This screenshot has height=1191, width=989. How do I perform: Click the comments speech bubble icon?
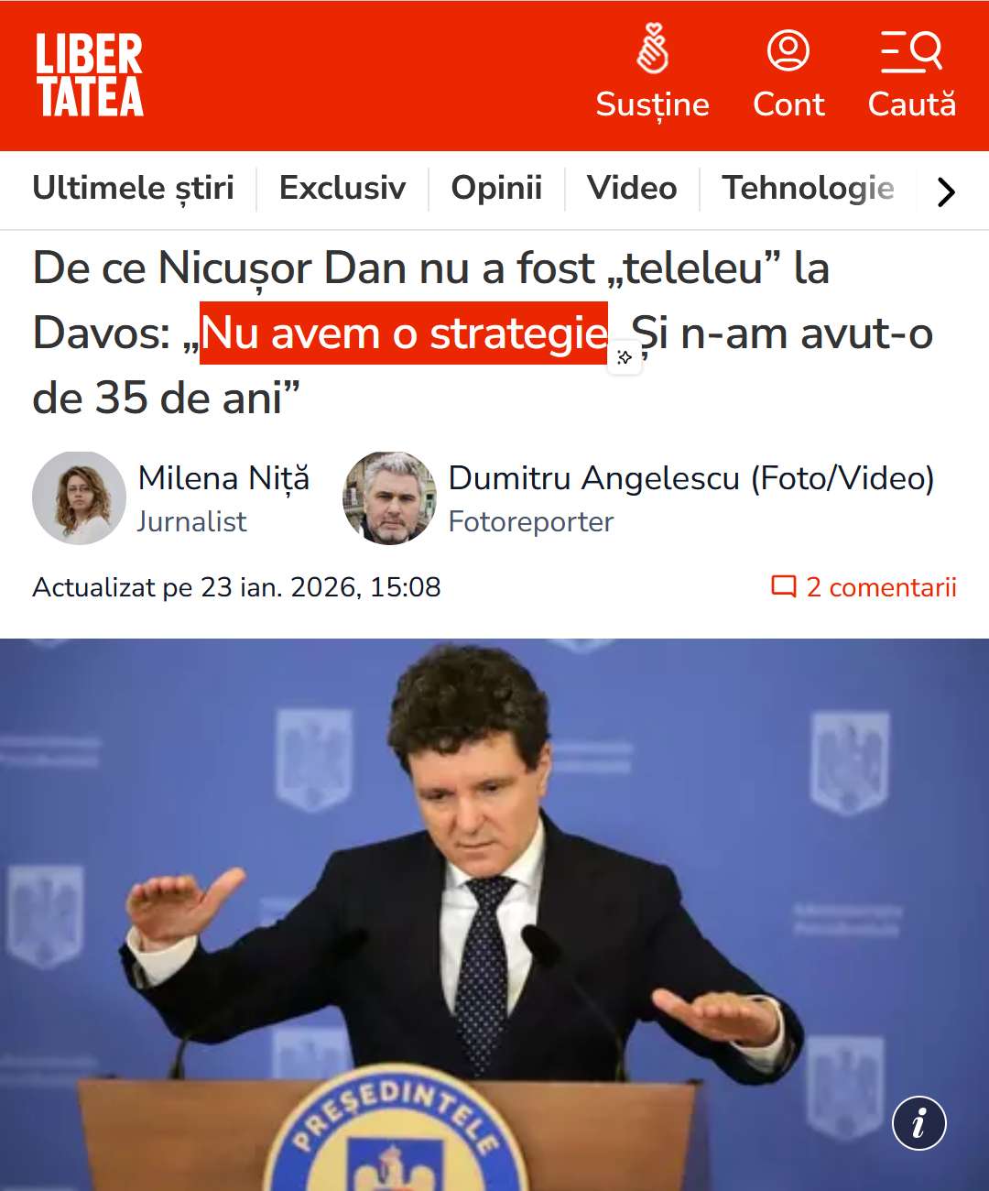tap(784, 586)
